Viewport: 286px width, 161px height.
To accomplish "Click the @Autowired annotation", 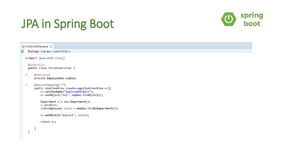I will tap(42, 75).
